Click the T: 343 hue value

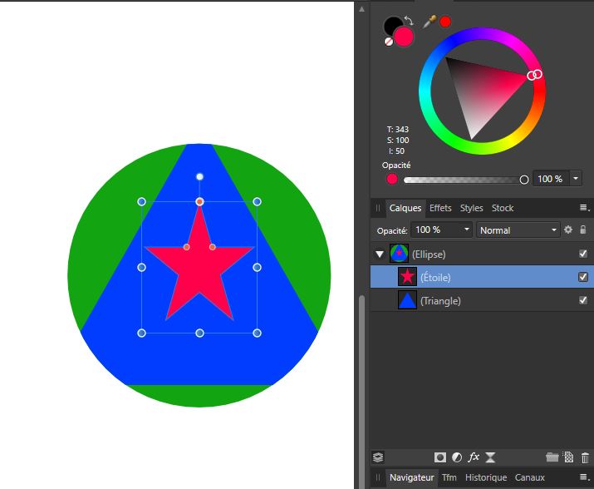tap(398, 130)
